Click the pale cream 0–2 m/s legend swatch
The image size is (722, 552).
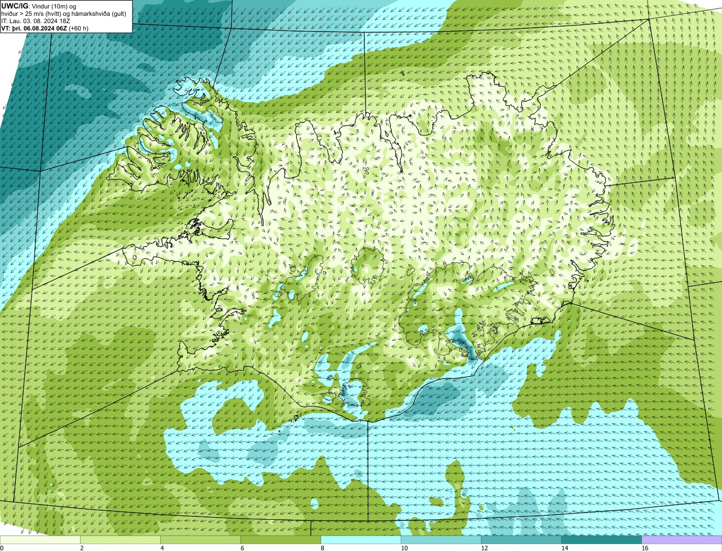(41, 540)
